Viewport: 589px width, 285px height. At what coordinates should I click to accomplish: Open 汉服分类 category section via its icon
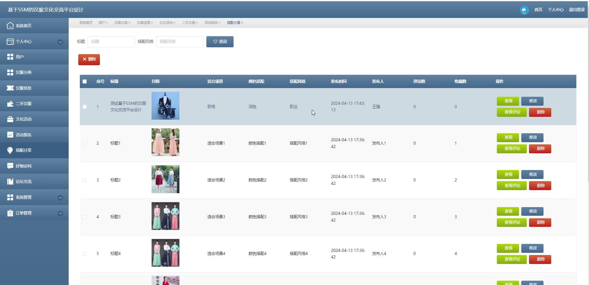(x=10, y=72)
